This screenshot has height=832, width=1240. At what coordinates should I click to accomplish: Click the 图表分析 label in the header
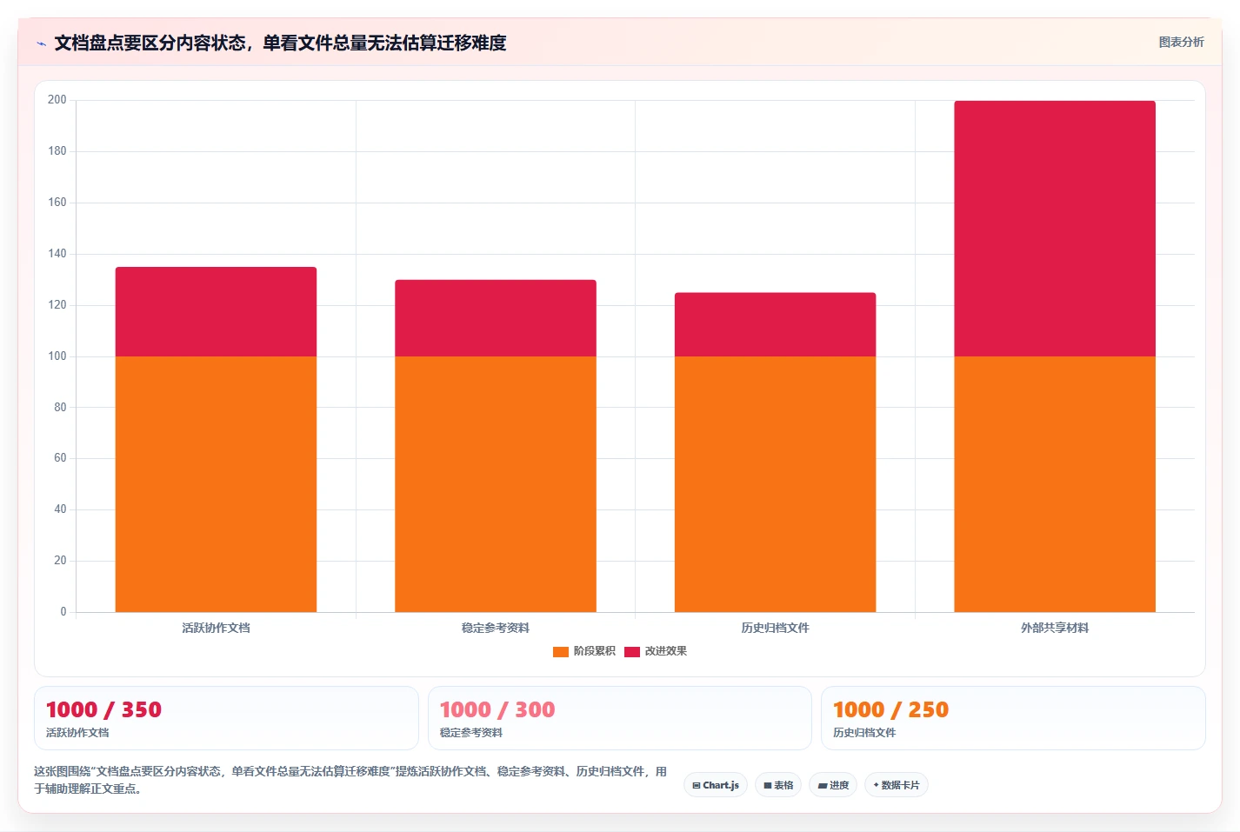tap(1181, 42)
